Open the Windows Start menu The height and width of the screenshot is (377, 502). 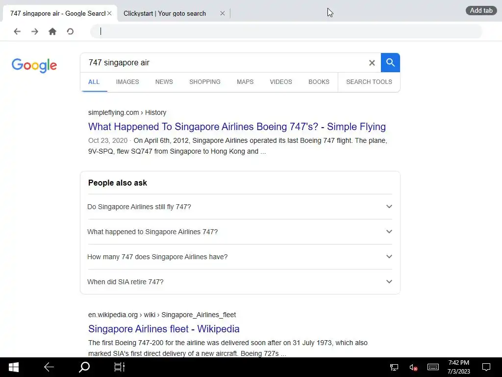[13, 367]
